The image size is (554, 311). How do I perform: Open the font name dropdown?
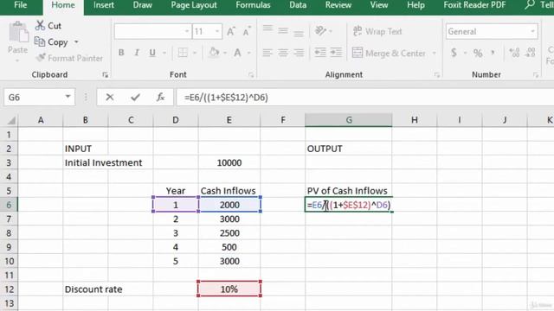click(187, 31)
